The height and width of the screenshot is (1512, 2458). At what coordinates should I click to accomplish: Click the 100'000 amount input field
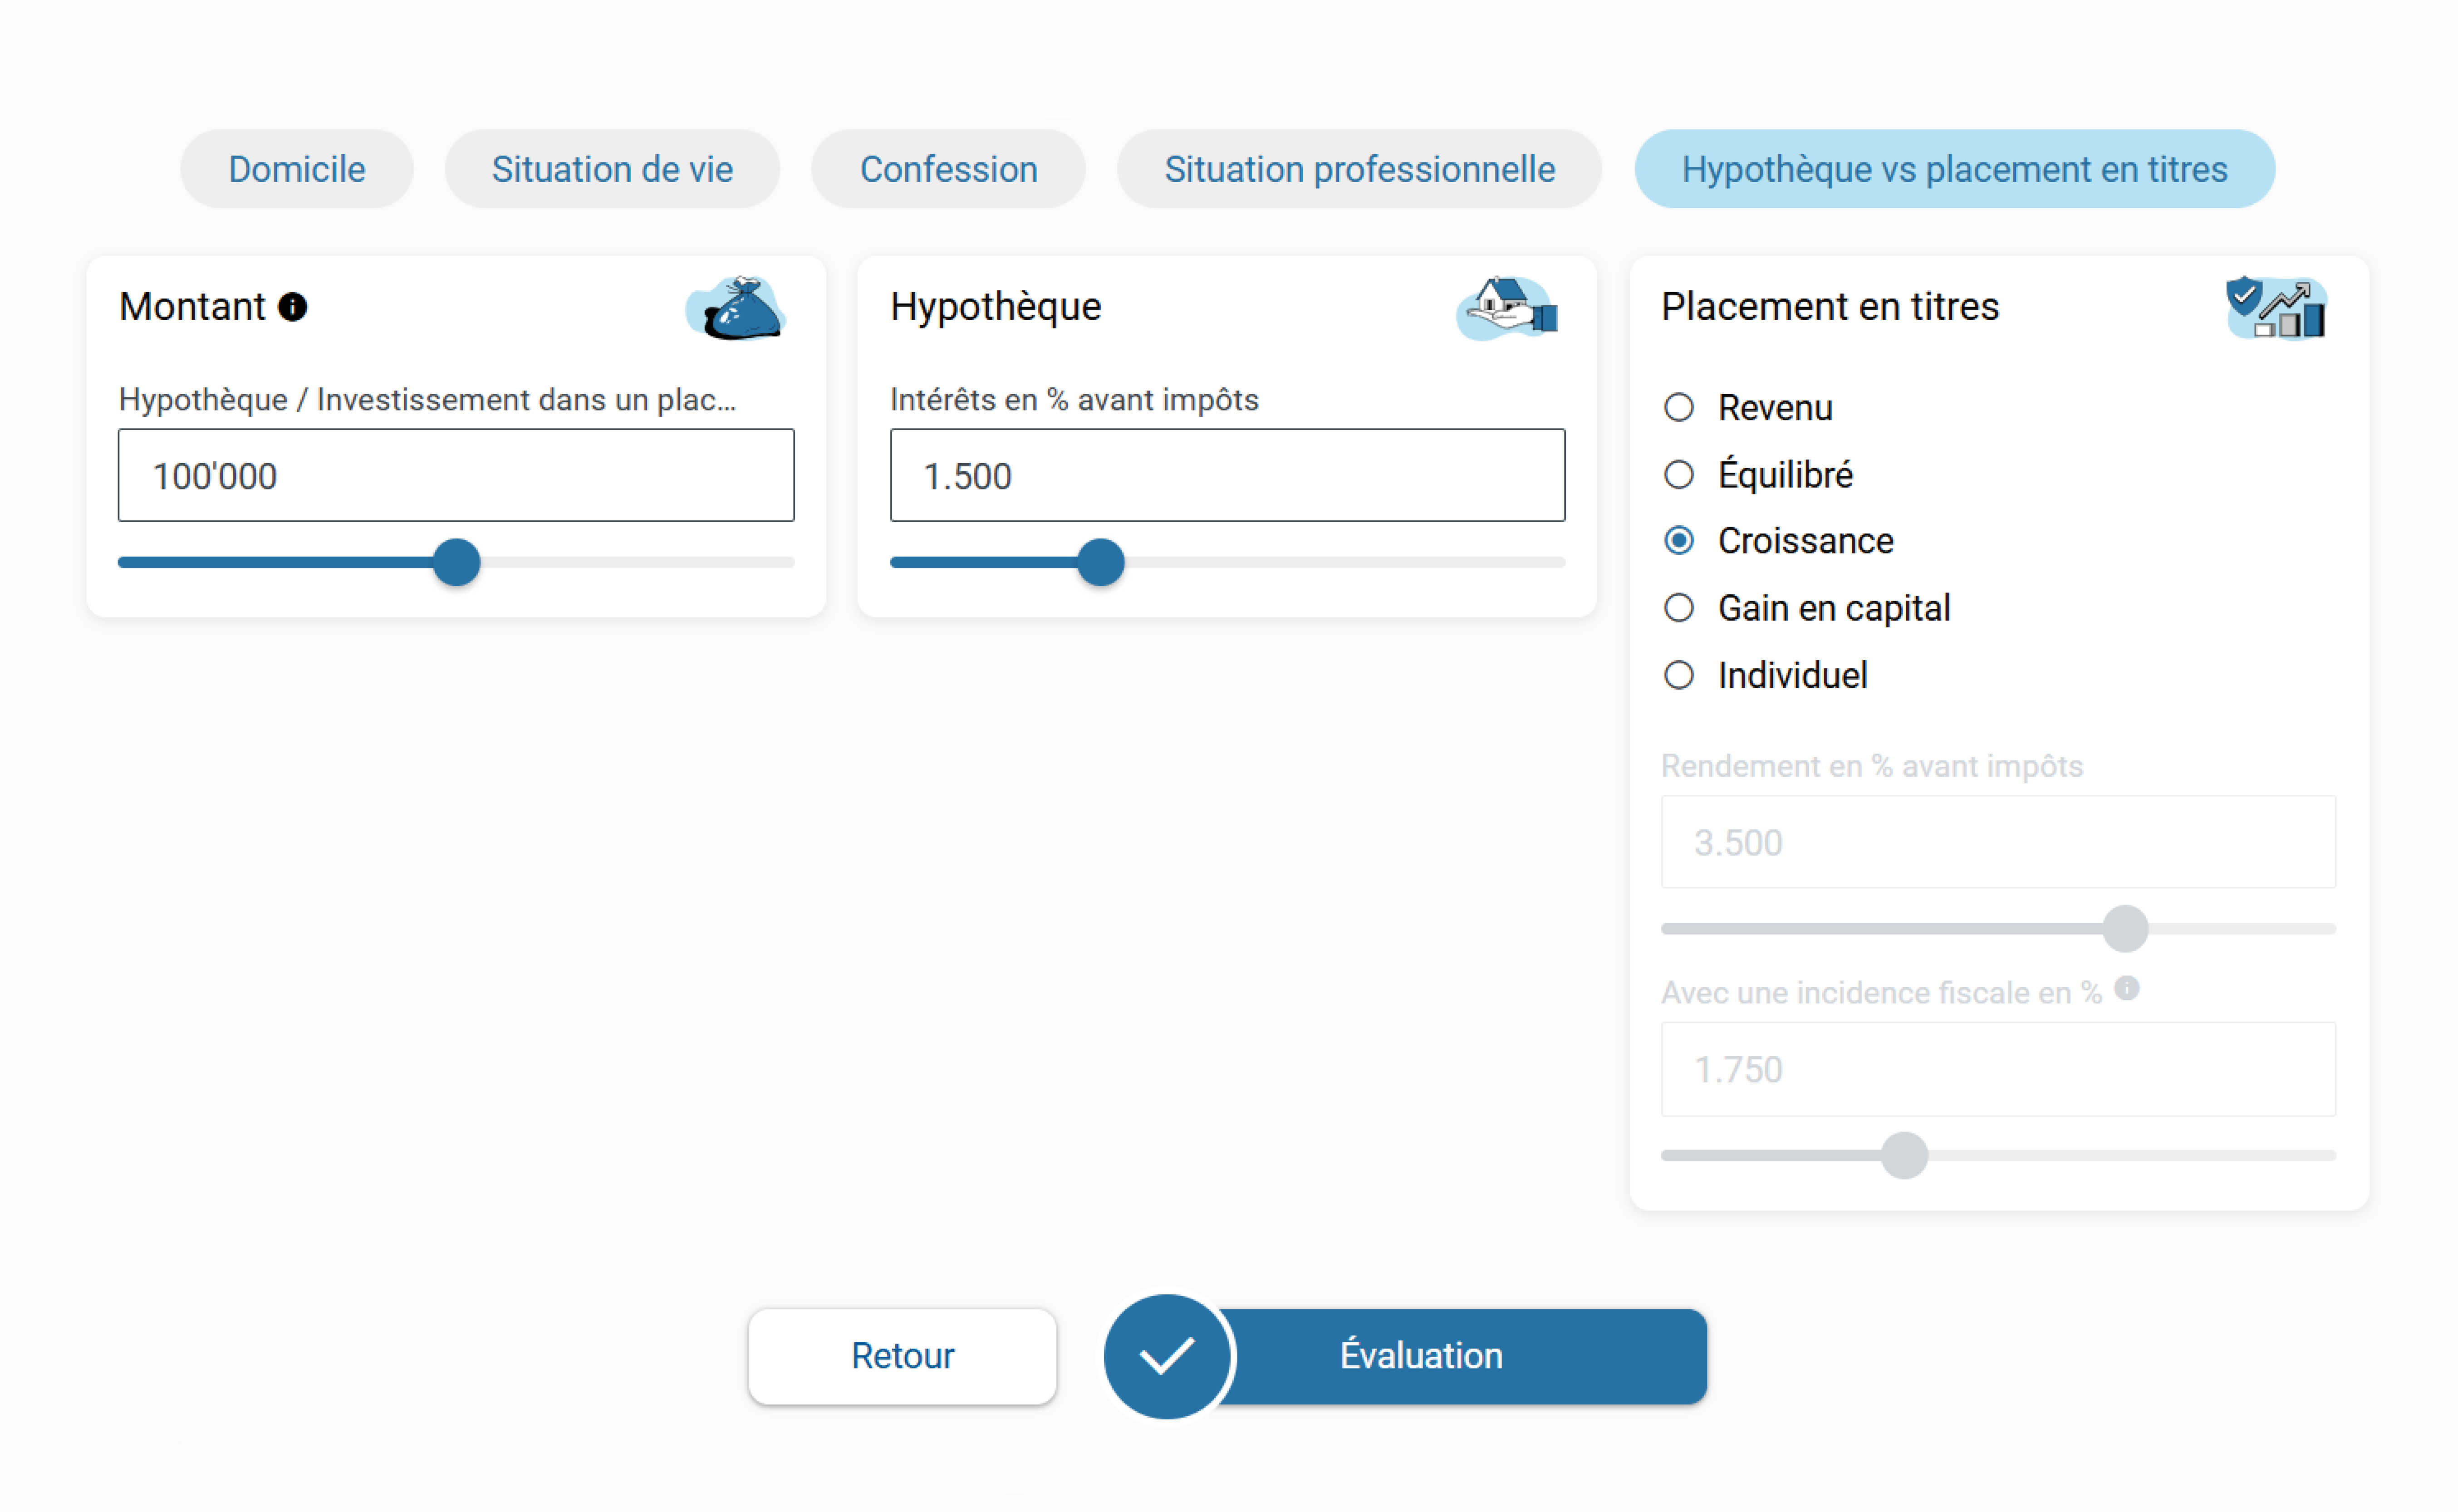[456, 476]
